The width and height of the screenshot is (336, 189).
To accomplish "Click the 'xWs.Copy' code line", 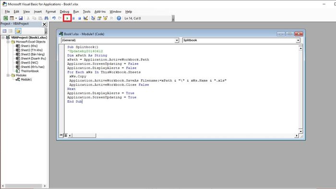I will (78, 76).
